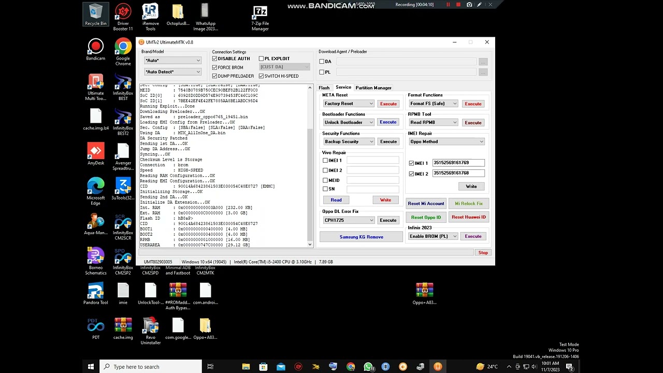The image size is (663, 373).
Task: Enable the PL EXPLOIT checkbox
Action: click(261, 59)
